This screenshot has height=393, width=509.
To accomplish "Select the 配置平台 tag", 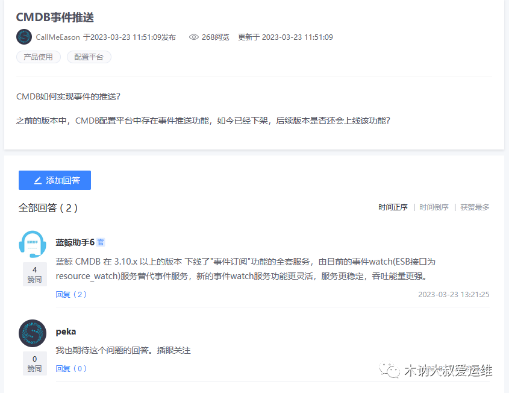I will (89, 57).
